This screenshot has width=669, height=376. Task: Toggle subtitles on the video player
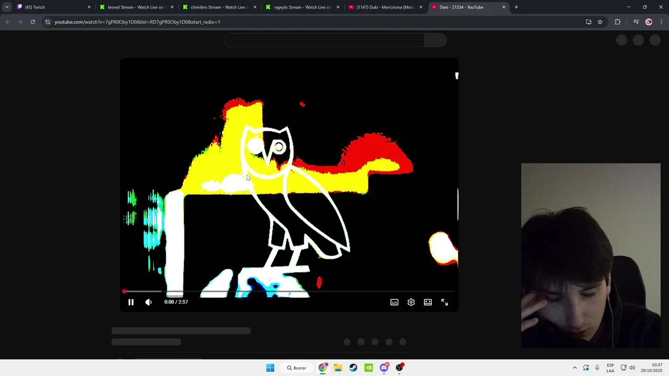pyautogui.click(x=395, y=302)
